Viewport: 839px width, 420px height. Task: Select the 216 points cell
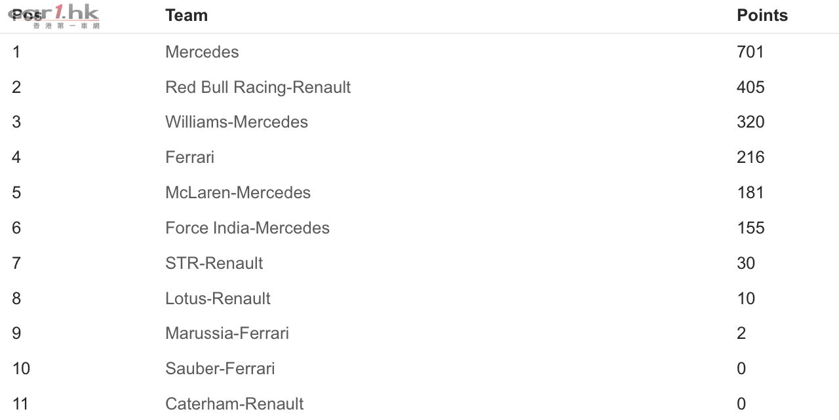pos(751,158)
